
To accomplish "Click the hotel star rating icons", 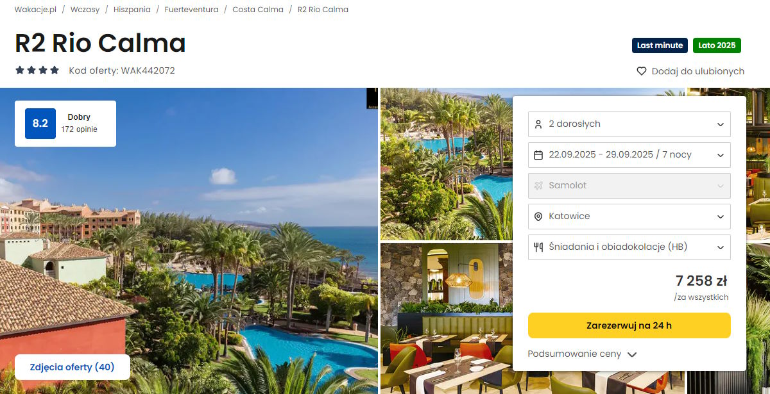I will (37, 70).
